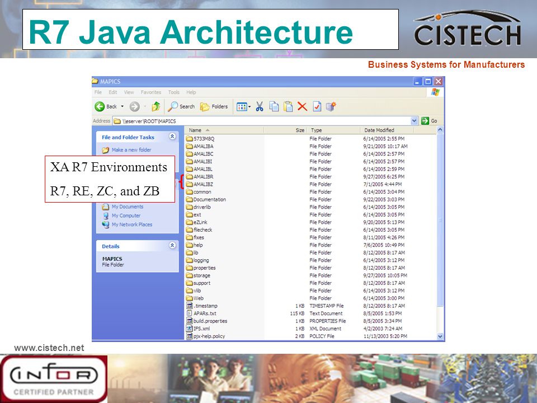The height and width of the screenshot is (403, 537).
Task: Select the AMALIBC folder
Action: coord(200,154)
